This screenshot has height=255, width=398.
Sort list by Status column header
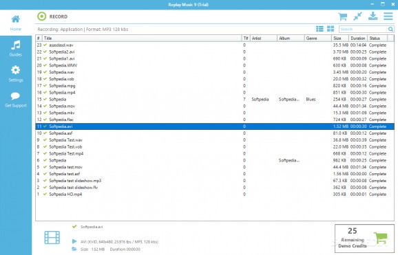(x=378, y=38)
